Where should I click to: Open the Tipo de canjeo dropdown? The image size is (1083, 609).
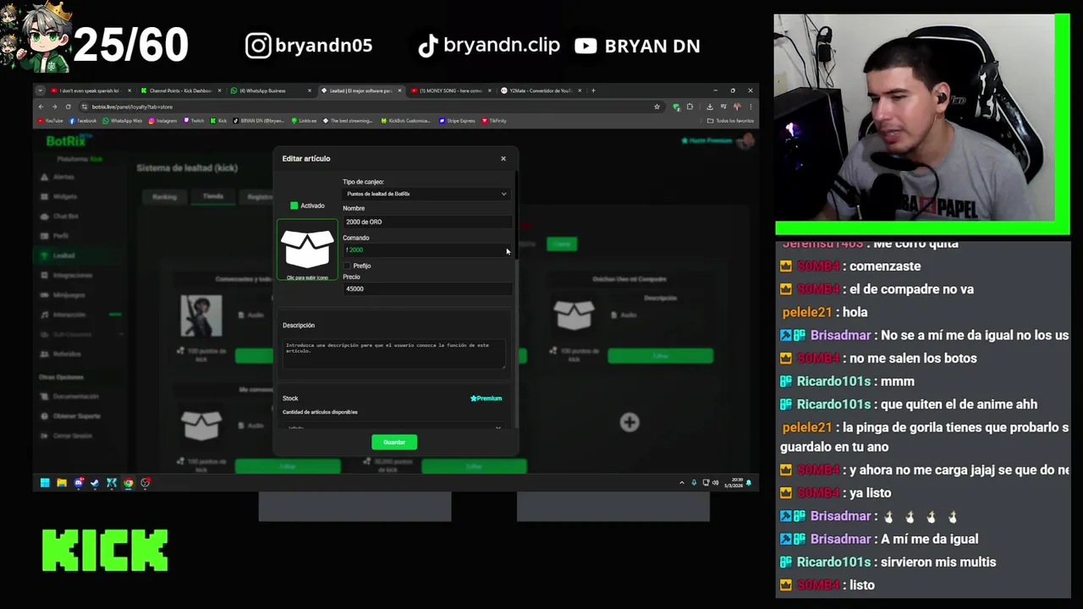(426, 194)
